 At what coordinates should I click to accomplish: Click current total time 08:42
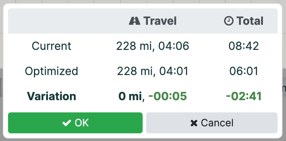click(244, 46)
